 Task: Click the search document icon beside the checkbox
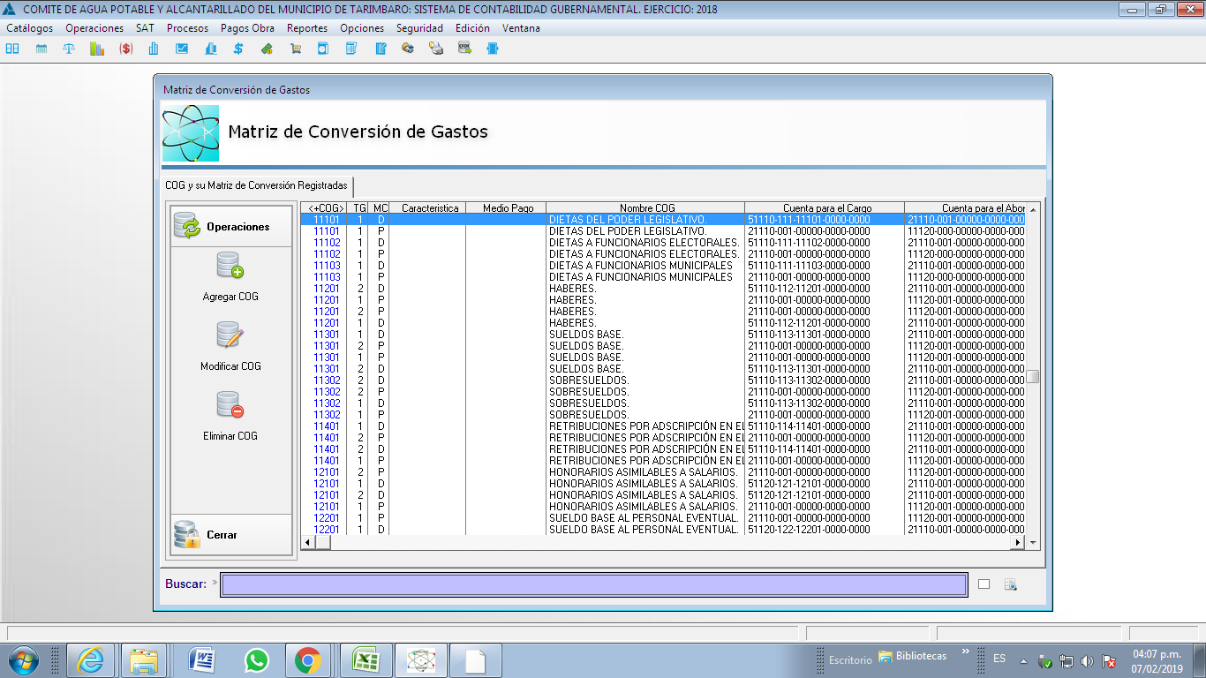[x=1011, y=584]
